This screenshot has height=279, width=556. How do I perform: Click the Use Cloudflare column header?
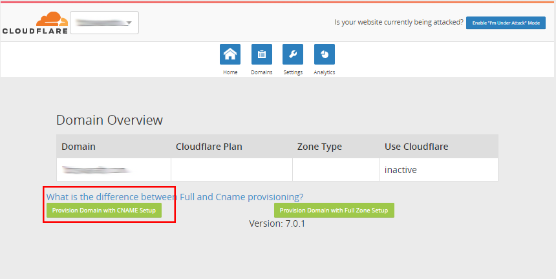[x=416, y=147]
